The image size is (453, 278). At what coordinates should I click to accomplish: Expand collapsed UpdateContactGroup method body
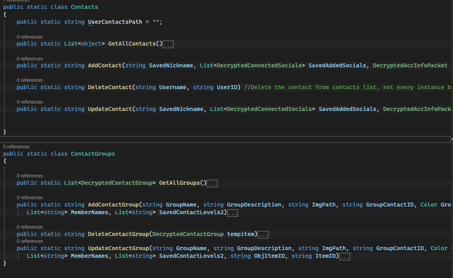pyautogui.click(x=345, y=257)
